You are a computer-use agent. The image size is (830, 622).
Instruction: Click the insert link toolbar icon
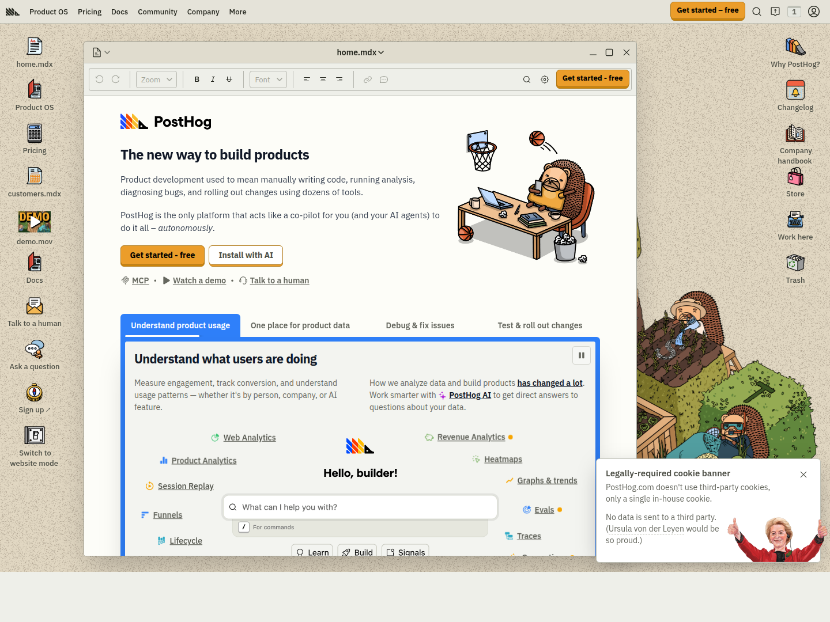367,79
